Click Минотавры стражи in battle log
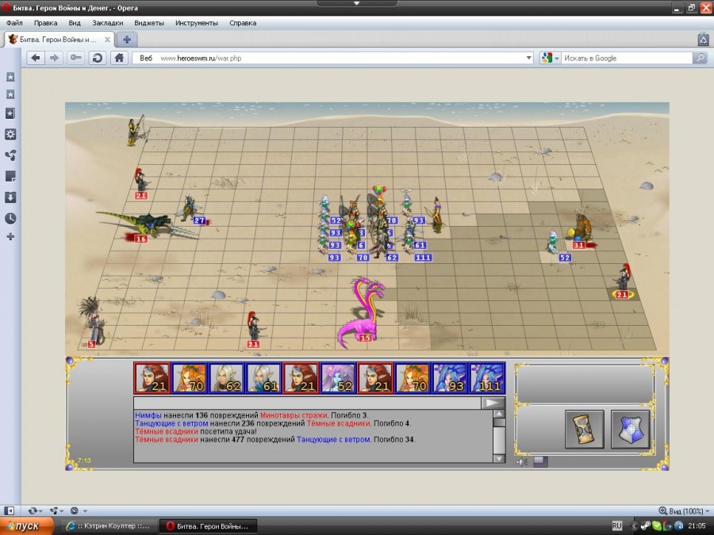 click(294, 415)
